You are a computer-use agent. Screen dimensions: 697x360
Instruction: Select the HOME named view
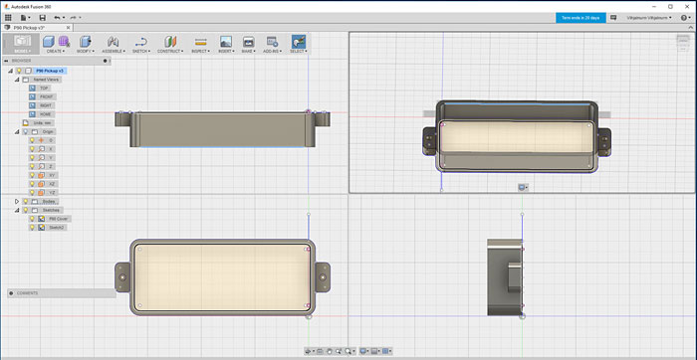coord(46,114)
